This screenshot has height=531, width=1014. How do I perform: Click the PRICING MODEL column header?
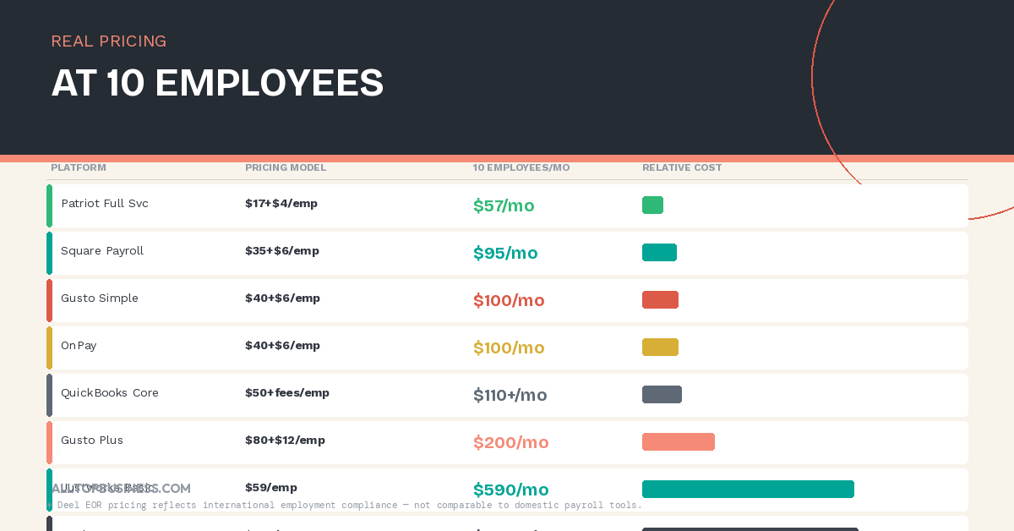pyautogui.click(x=286, y=167)
